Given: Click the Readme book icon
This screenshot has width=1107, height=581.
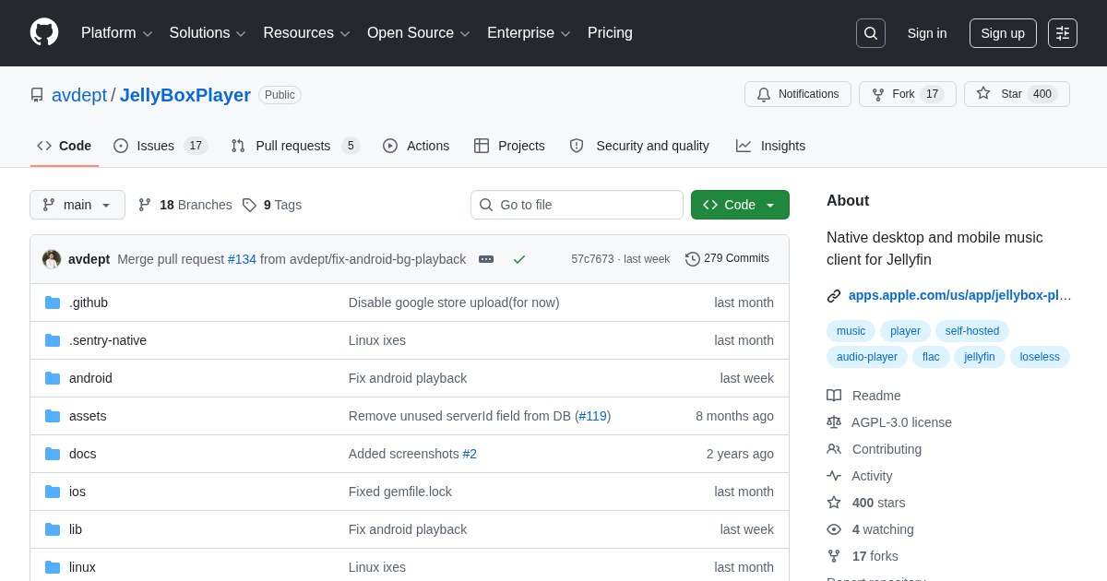Looking at the screenshot, I should [834, 396].
